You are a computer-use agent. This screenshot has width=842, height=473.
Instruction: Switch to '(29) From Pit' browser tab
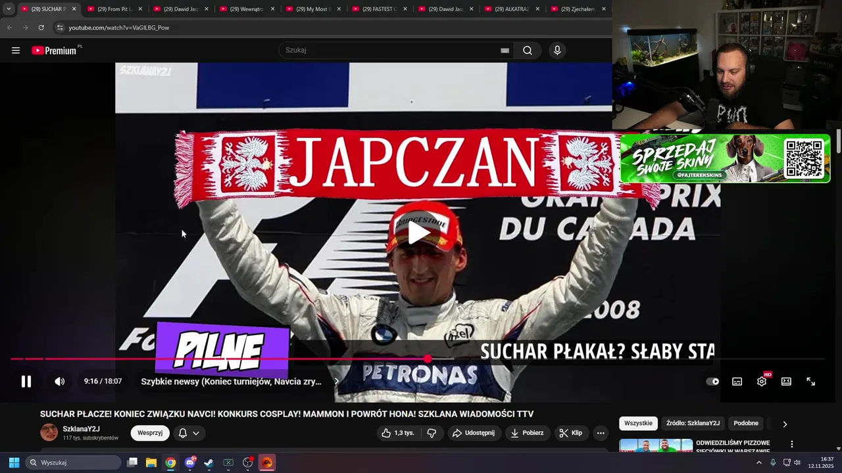(115, 9)
